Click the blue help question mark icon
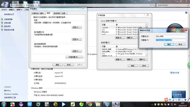 point(186,13)
